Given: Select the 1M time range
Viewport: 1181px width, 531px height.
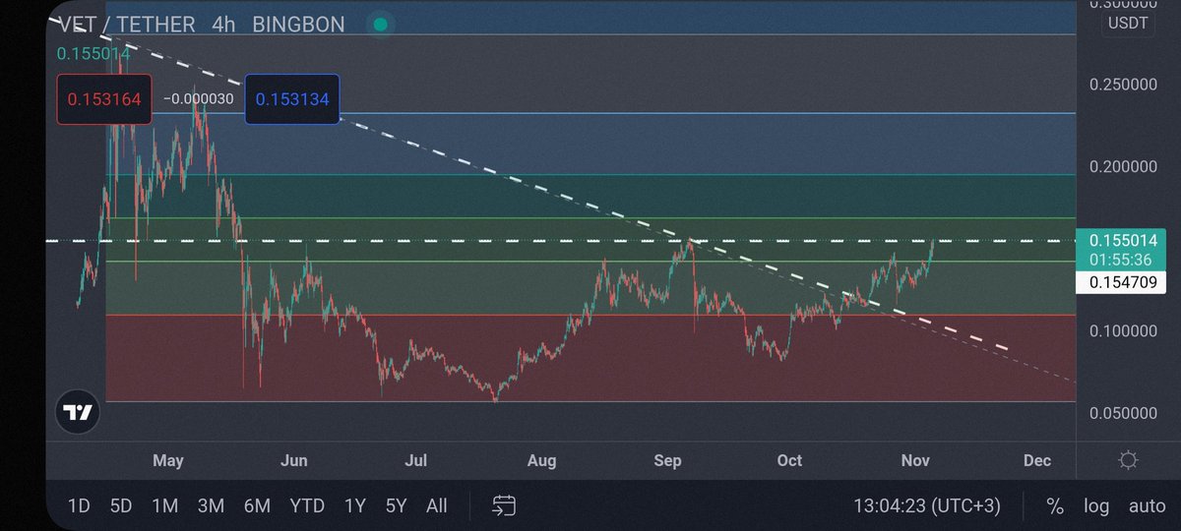Looking at the screenshot, I should 165,506.
